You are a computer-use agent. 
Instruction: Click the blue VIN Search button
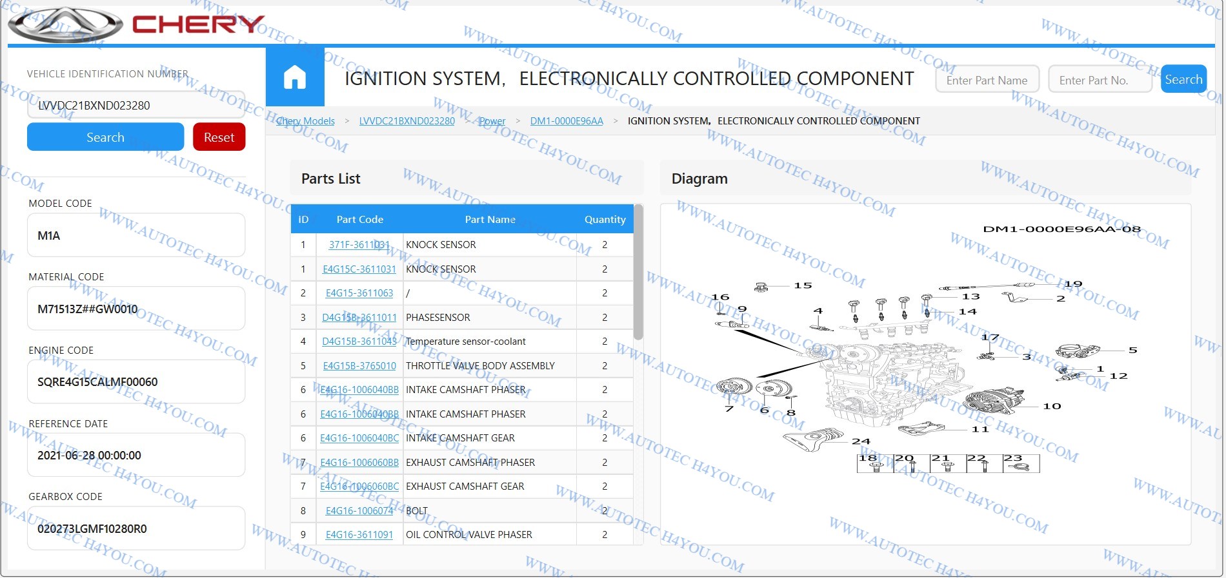[x=105, y=137]
